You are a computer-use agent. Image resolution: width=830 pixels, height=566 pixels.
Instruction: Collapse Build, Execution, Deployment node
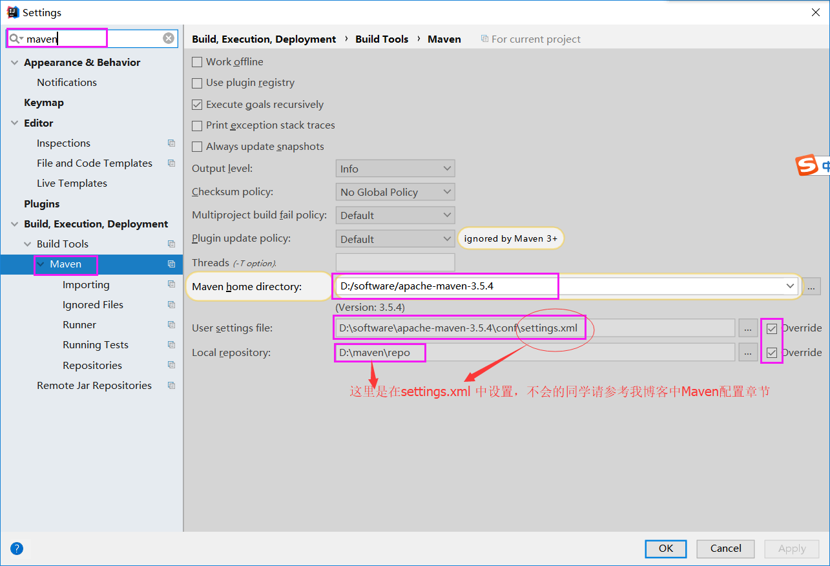(14, 224)
